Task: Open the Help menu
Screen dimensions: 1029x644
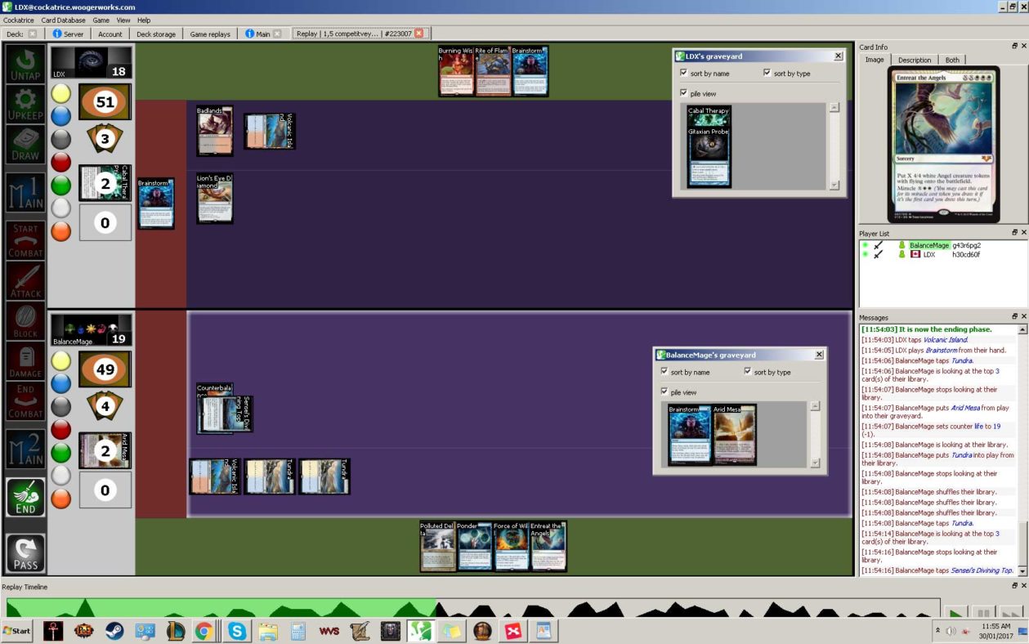Action: point(144,20)
